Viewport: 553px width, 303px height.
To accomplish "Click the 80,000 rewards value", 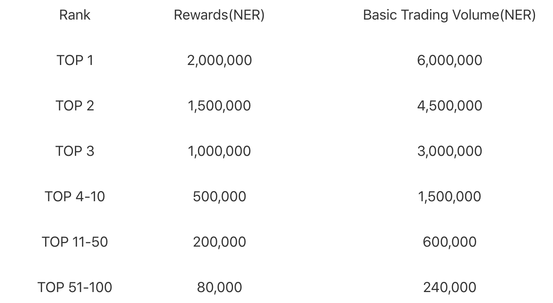I will [x=219, y=287].
